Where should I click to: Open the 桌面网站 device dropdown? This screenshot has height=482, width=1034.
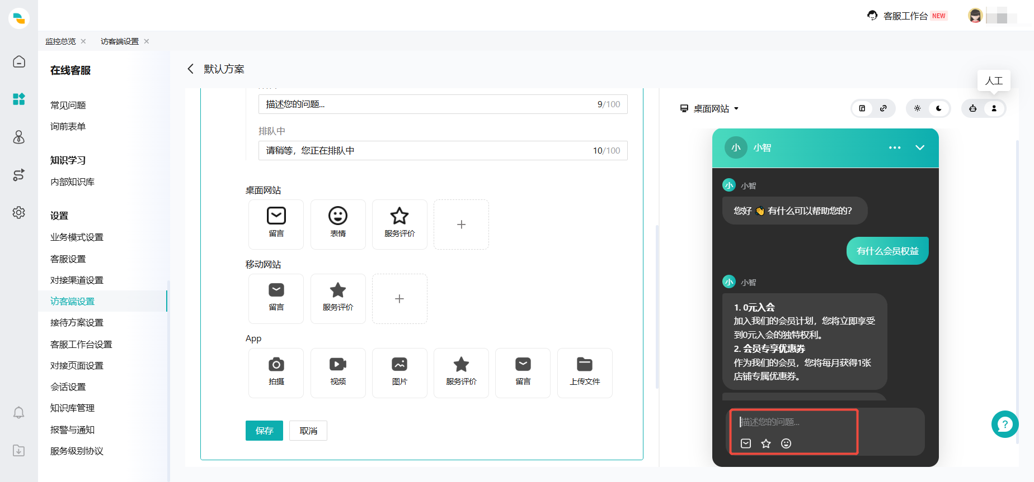(709, 108)
